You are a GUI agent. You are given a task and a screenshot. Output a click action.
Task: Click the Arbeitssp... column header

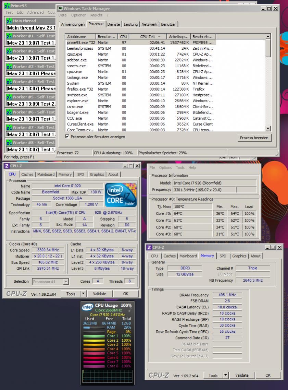click(x=178, y=37)
